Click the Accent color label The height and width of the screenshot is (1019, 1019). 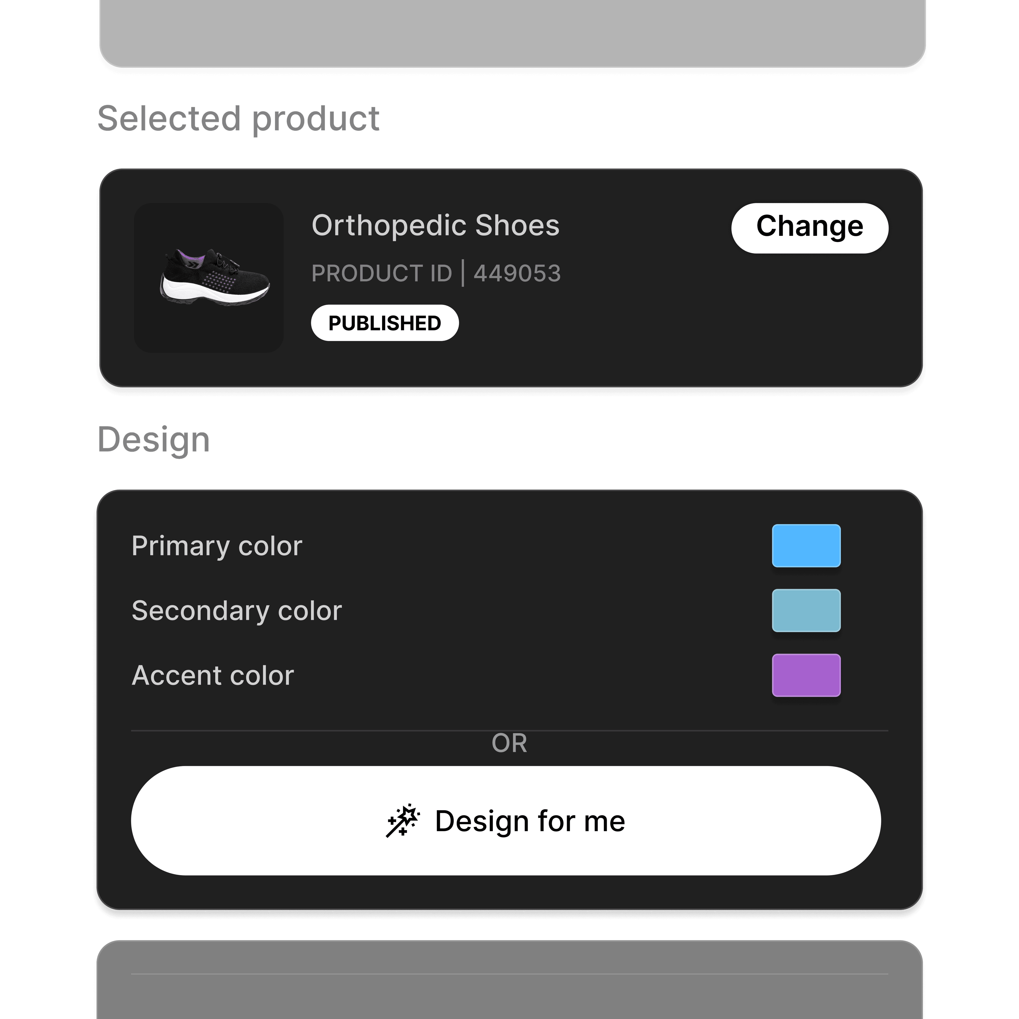pos(213,676)
